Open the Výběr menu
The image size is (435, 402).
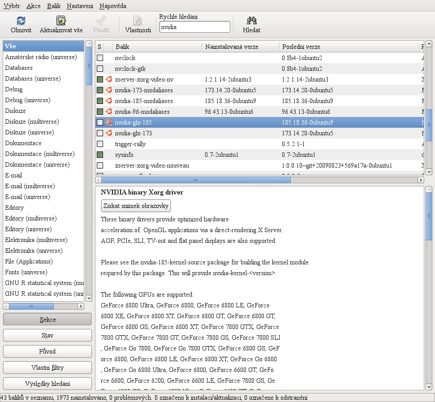click(12, 6)
